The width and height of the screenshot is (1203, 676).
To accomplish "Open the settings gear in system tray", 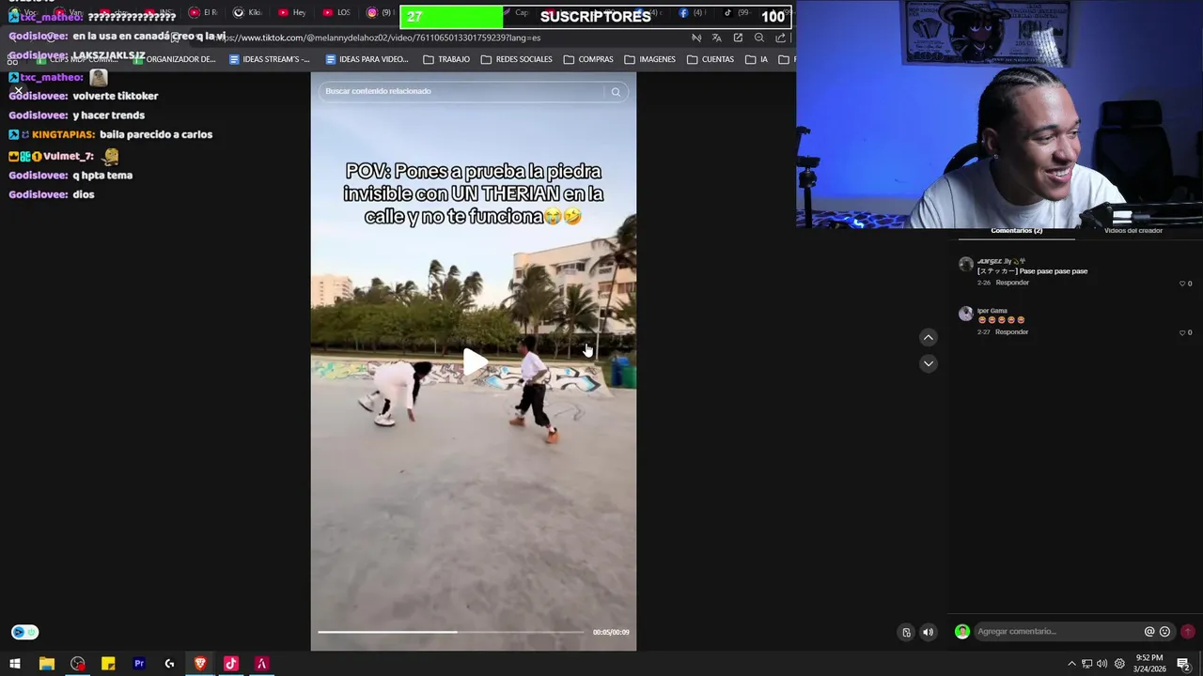I will tap(1119, 664).
